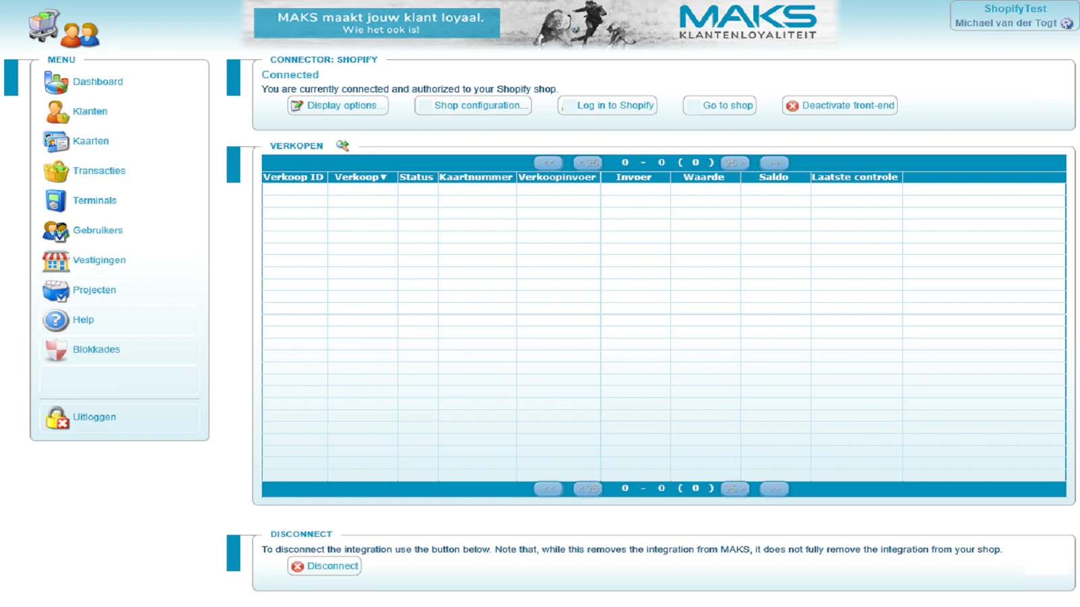Click the Display options button
Screen dimensions: 1080x607
click(x=337, y=105)
